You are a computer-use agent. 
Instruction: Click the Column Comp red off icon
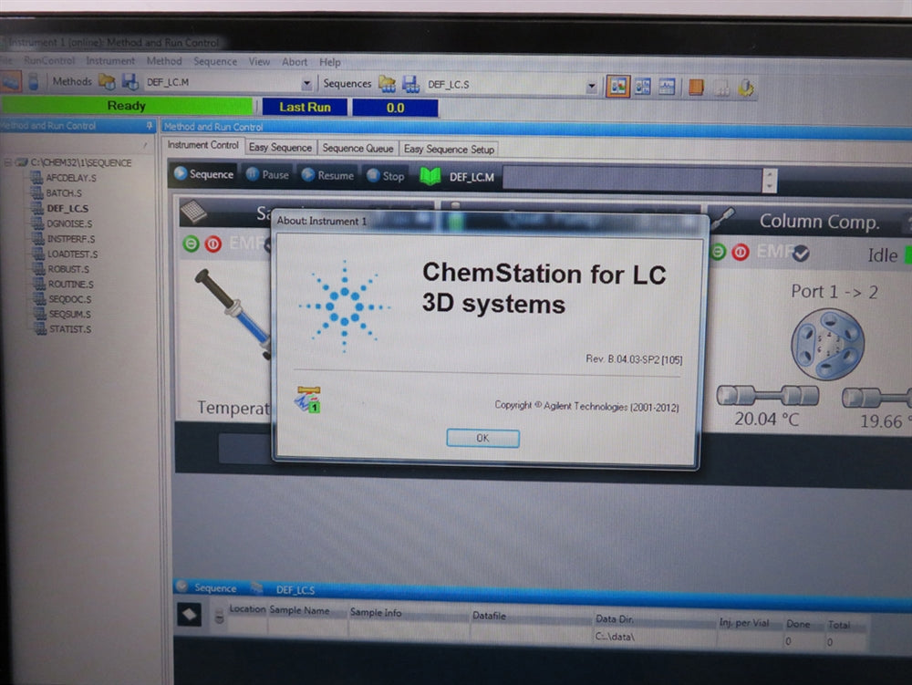740,252
